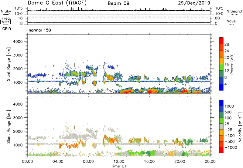
Task: Click the "4" power colorbar label
Action: [x=225, y=84]
